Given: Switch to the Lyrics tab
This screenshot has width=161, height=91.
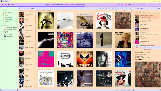Looking at the screenshot, I should (146, 48).
